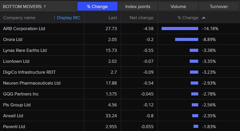
Task: Open Lynas Rare Earths Ltd
Action: tap(25, 50)
